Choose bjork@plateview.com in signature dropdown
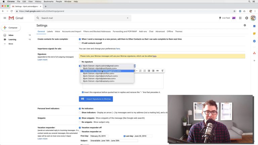 (x=107, y=79)
